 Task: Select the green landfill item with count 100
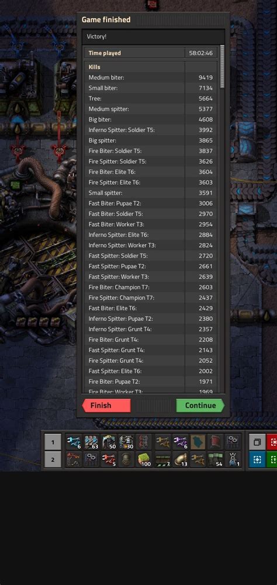pyautogui.click(x=144, y=459)
